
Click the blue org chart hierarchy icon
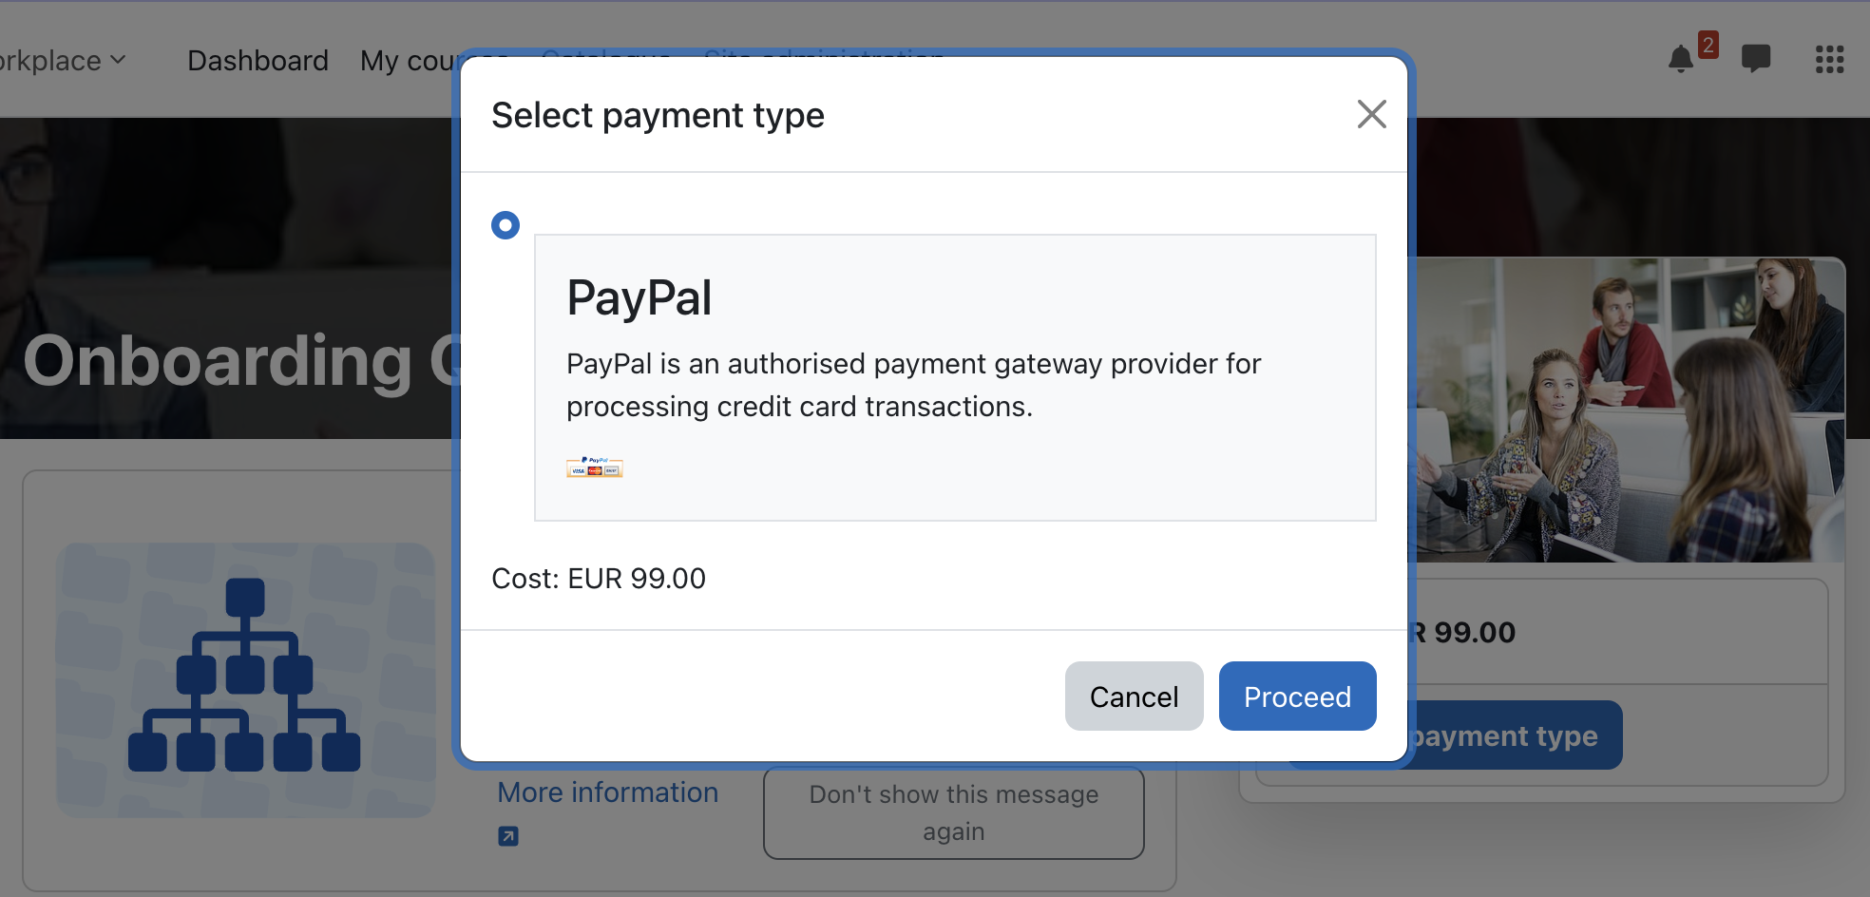(245, 676)
